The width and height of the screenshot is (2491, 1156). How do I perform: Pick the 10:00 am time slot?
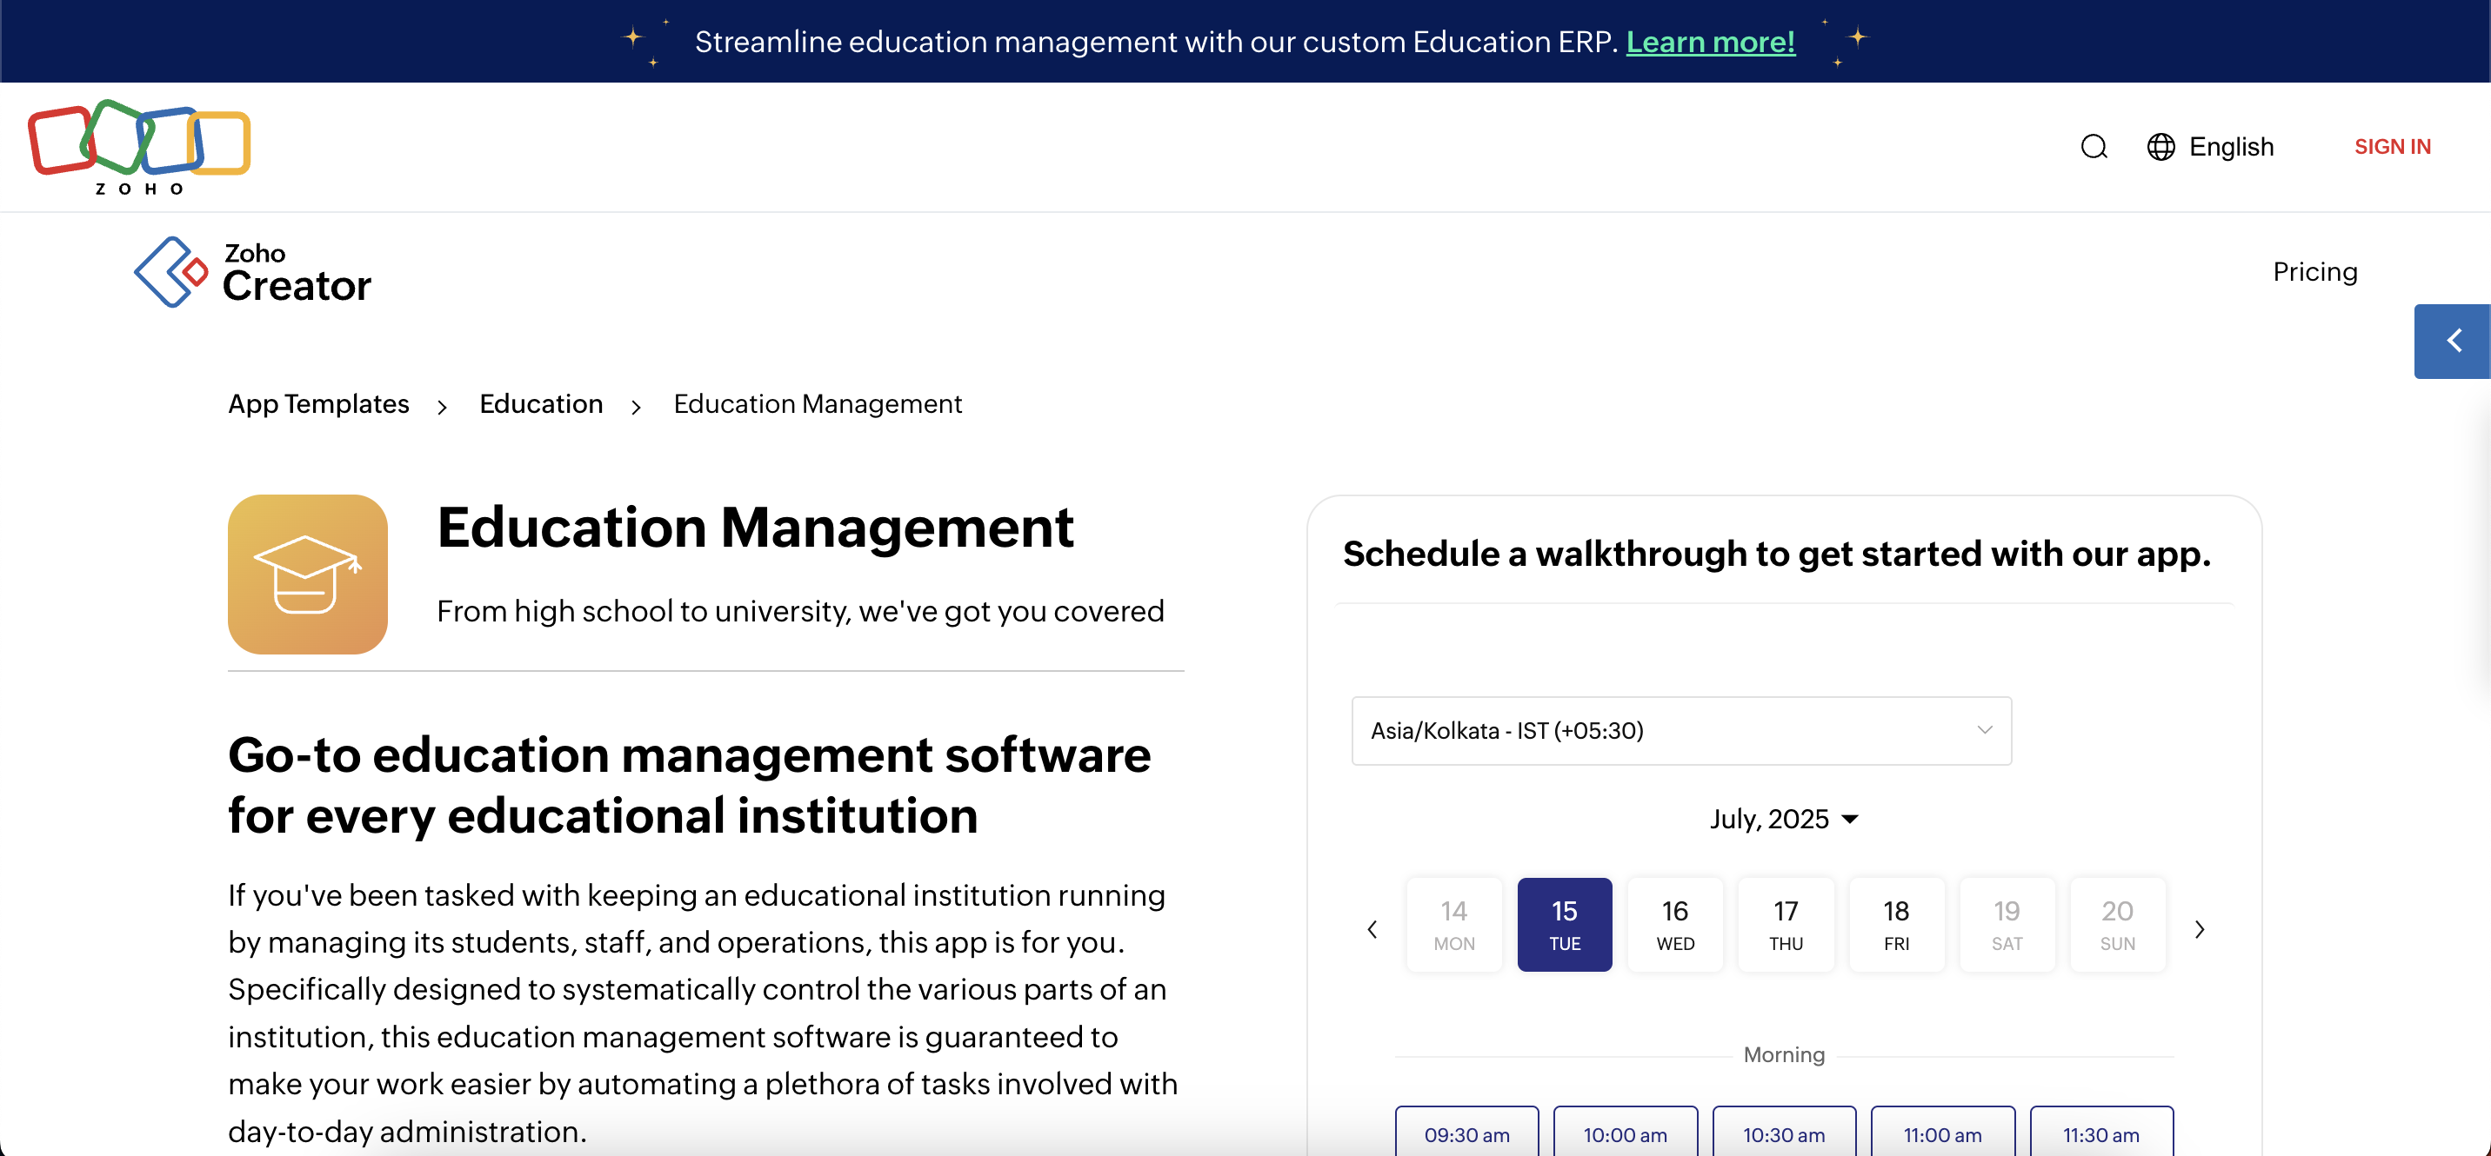(1625, 1133)
